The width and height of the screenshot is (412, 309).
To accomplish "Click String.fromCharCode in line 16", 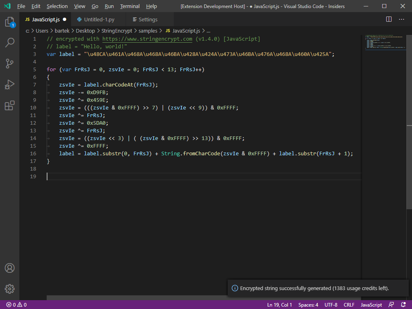I will 190,153.
